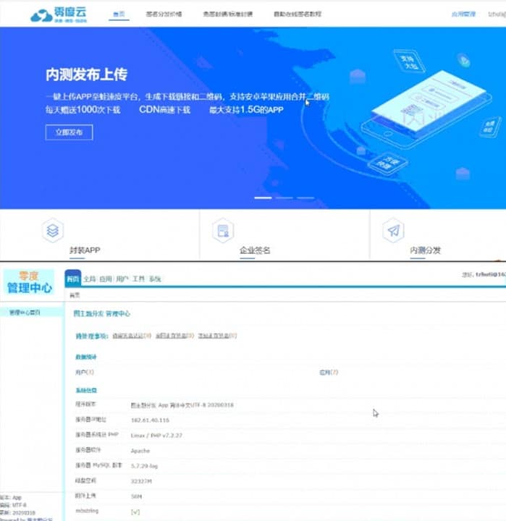
Task: Select the admin 首页 tab
Action: click(73, 279)
